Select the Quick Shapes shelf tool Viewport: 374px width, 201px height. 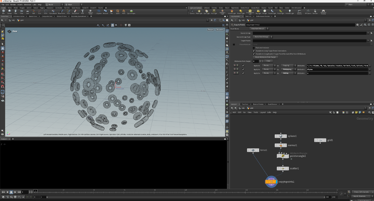click(x=131, y=11)
